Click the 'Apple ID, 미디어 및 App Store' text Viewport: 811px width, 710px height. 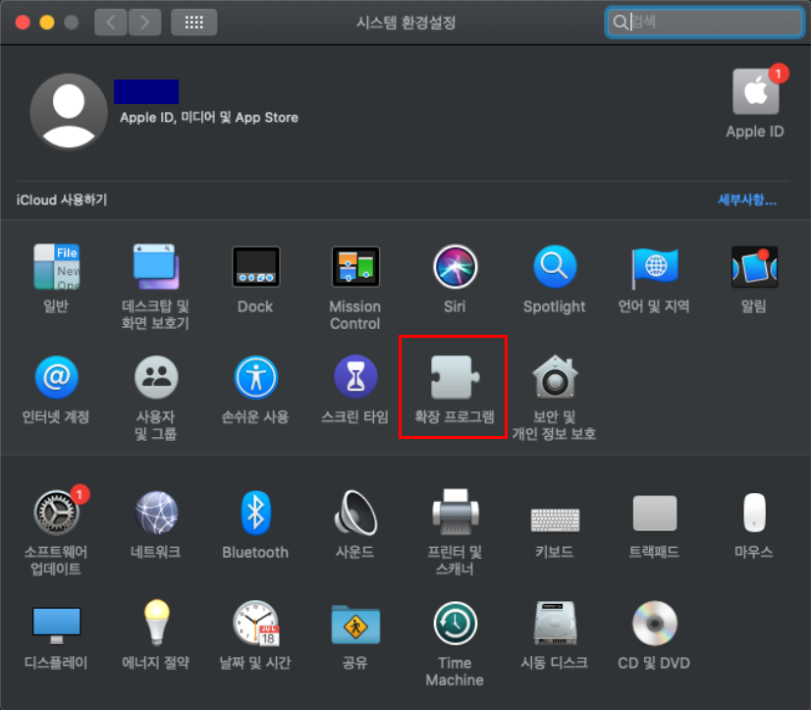point(209,118)
